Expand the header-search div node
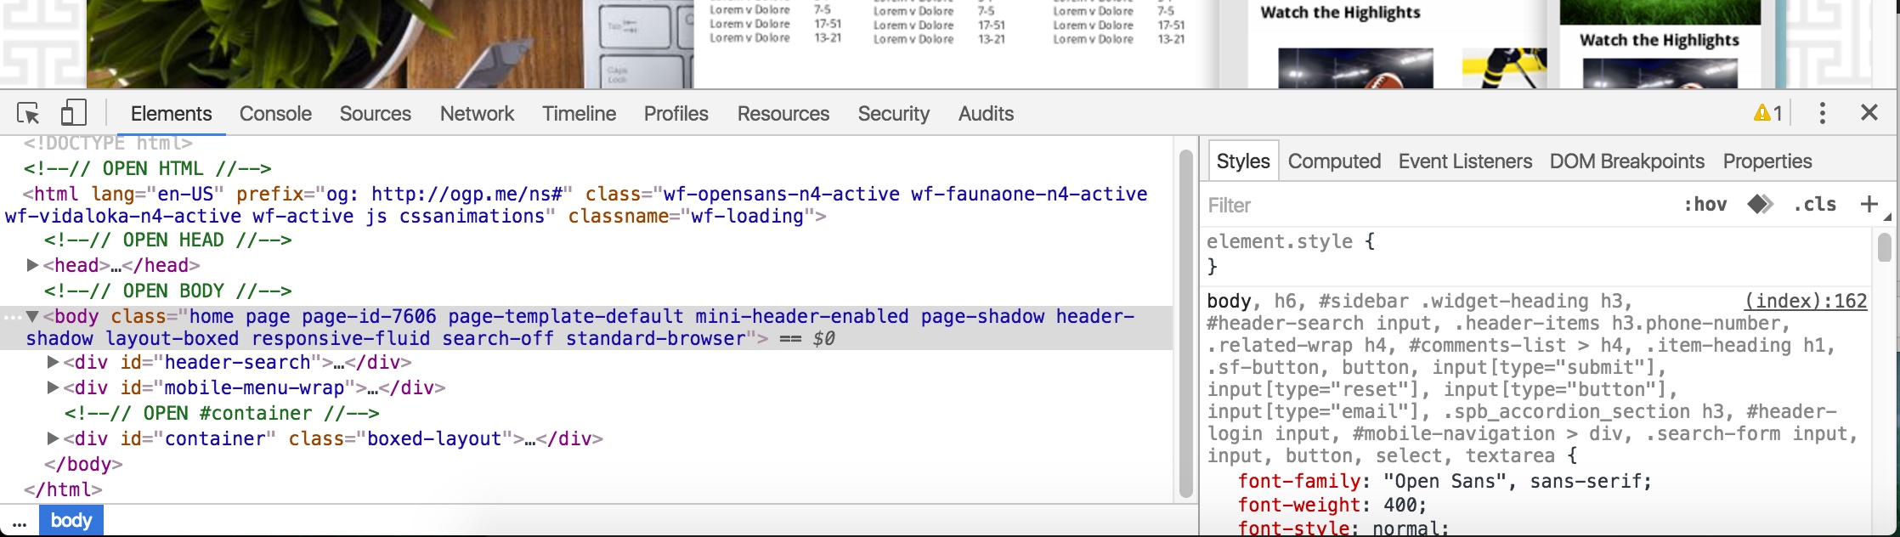The image size is (1900, 537). click(53, 362)
